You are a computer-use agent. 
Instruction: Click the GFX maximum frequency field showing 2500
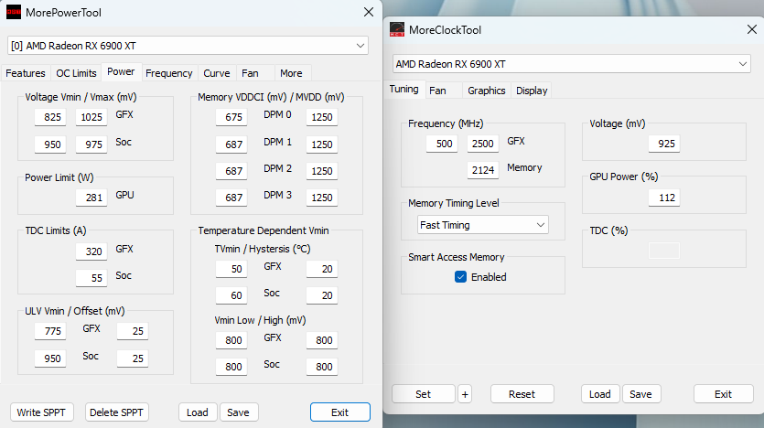pos(483,144)
